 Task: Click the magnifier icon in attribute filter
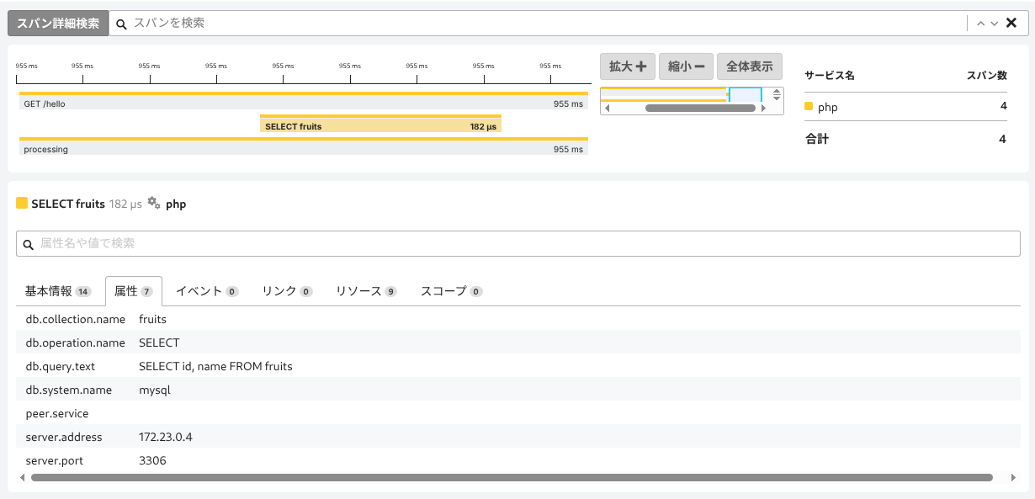point(29,244)
